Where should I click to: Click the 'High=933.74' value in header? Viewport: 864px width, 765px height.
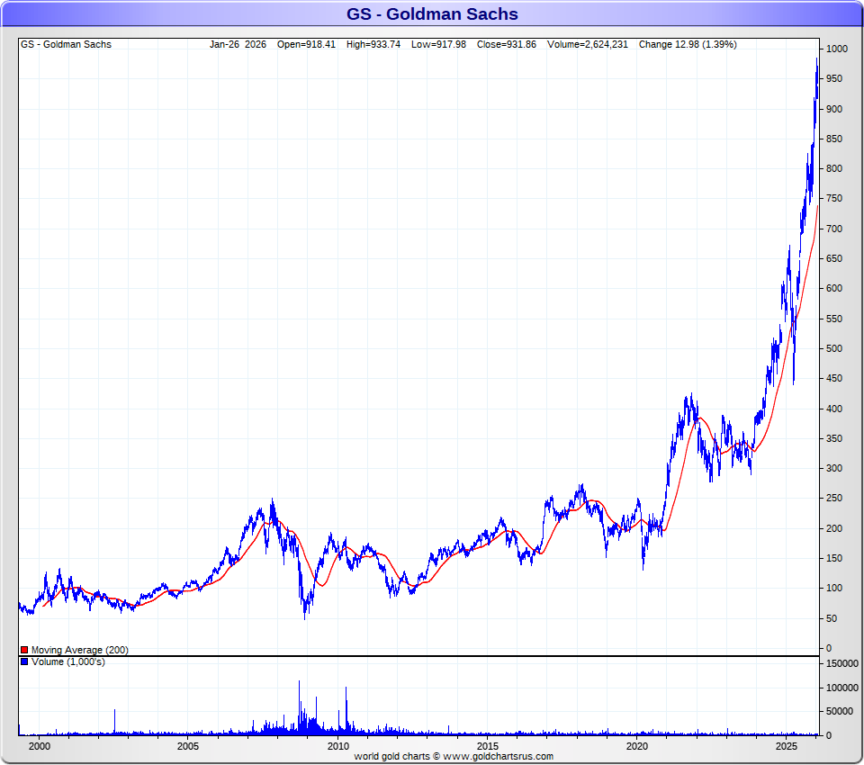click(373, 44)
